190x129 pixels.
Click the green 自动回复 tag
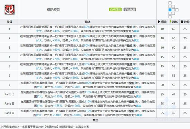[x=115, y=10]
